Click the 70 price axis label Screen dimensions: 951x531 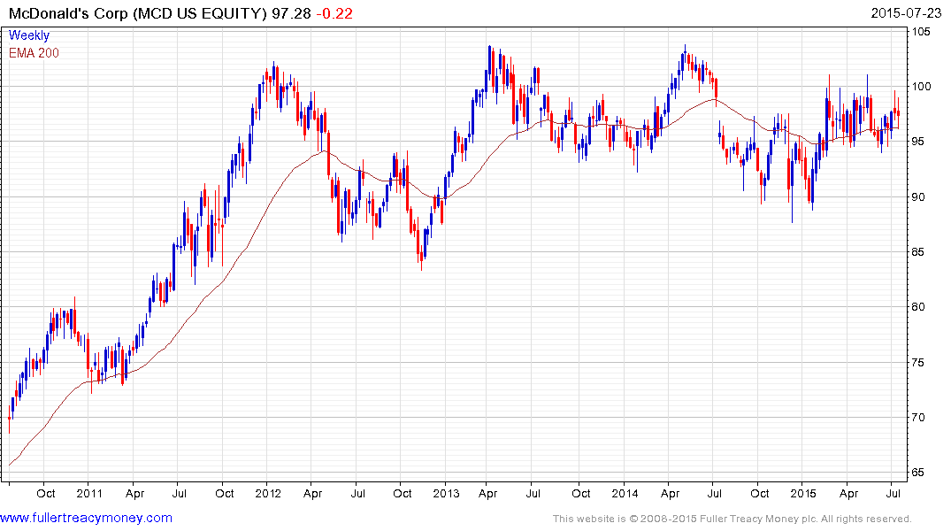918,417
